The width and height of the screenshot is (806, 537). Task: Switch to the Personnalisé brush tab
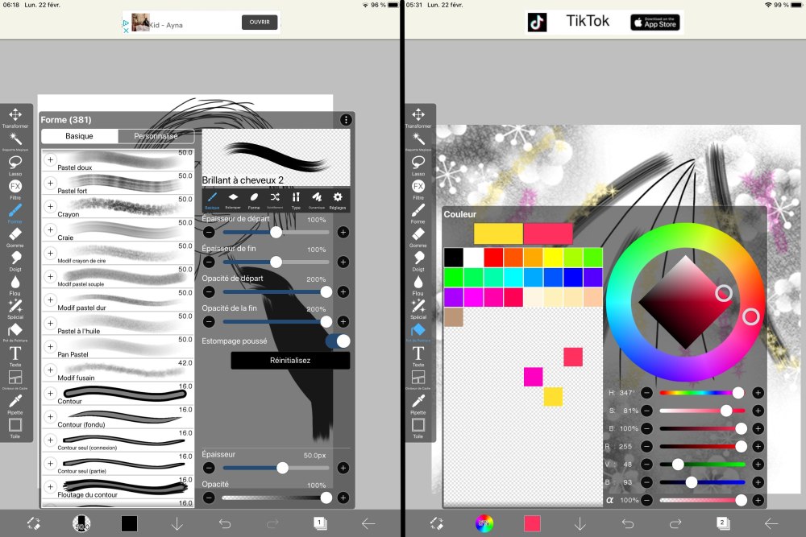click(156, 137)
